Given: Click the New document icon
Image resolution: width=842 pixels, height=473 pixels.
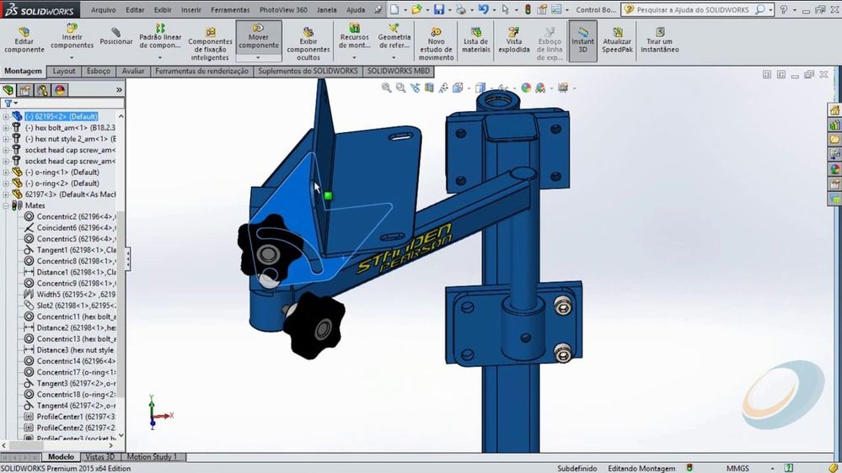Looking at the screenshot, I should 394,9.
